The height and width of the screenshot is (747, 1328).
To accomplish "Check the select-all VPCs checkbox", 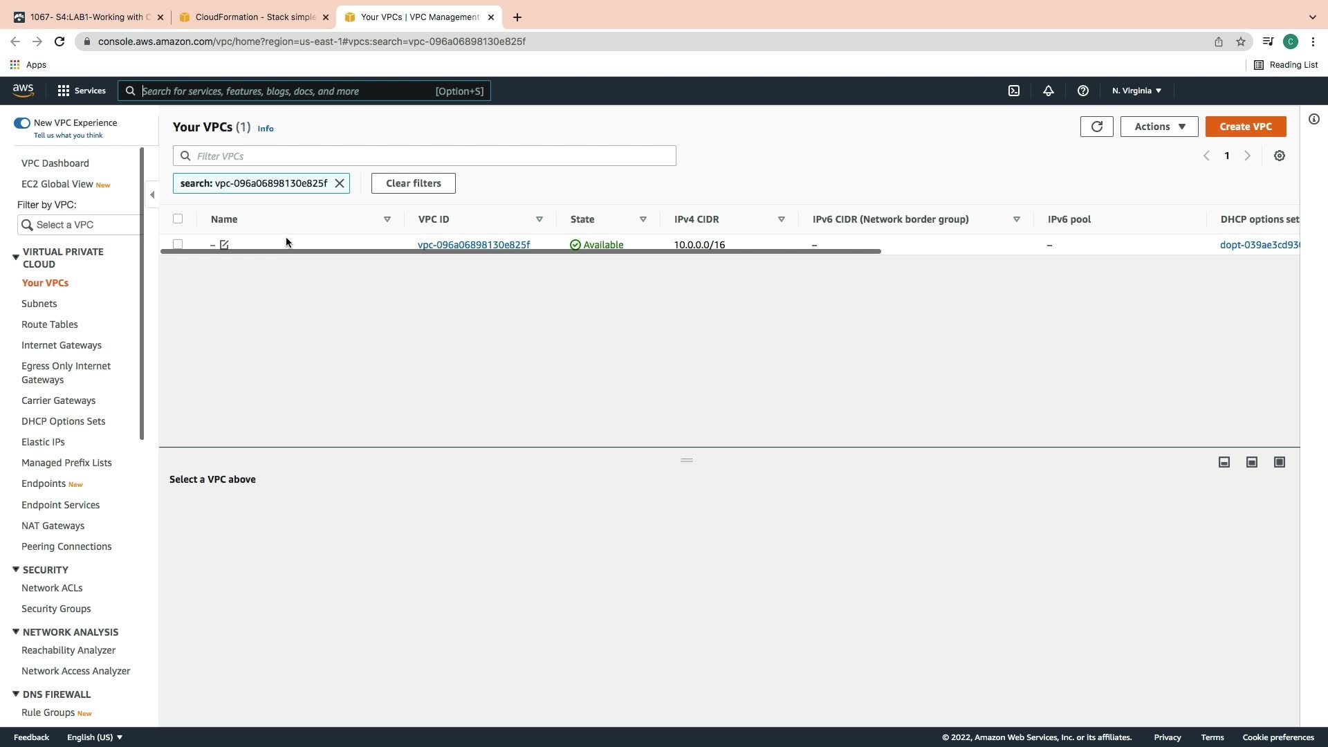I will pos(178,219).
